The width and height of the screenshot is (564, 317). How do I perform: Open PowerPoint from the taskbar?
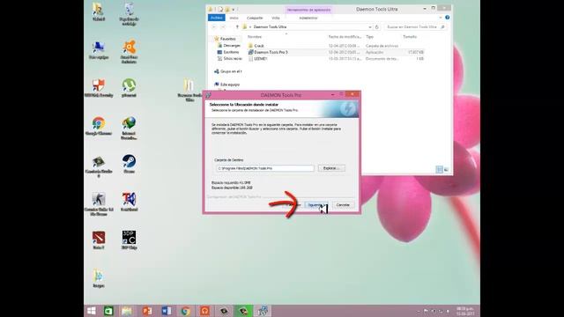point(147,311)
